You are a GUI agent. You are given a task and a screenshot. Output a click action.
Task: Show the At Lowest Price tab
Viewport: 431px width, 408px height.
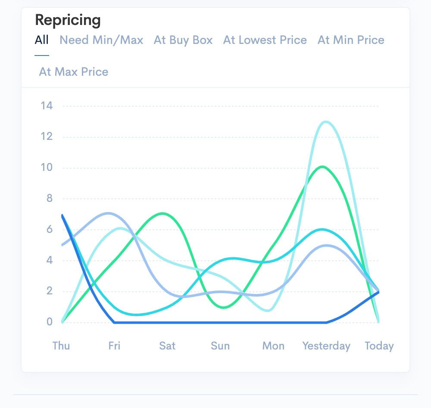(265, 40)
